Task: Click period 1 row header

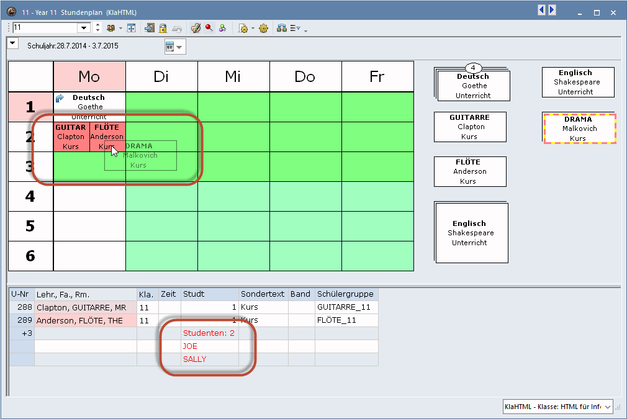Action: pos(31,107)
